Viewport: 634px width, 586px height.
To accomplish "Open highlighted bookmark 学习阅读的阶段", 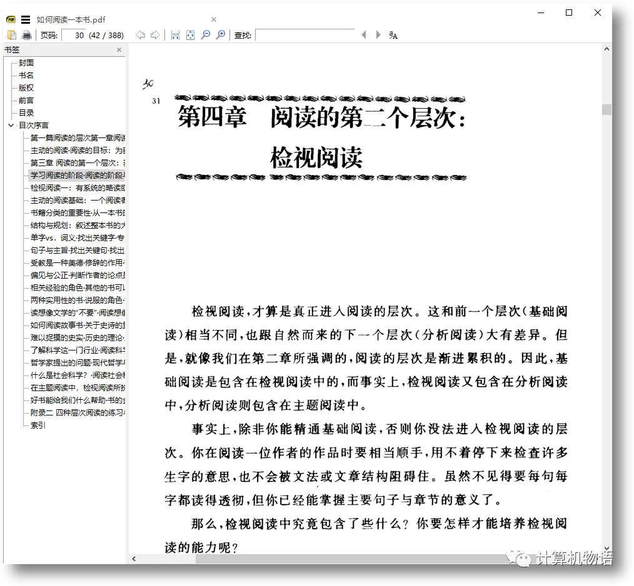I will pyautogui.click(x=78, y=176).
